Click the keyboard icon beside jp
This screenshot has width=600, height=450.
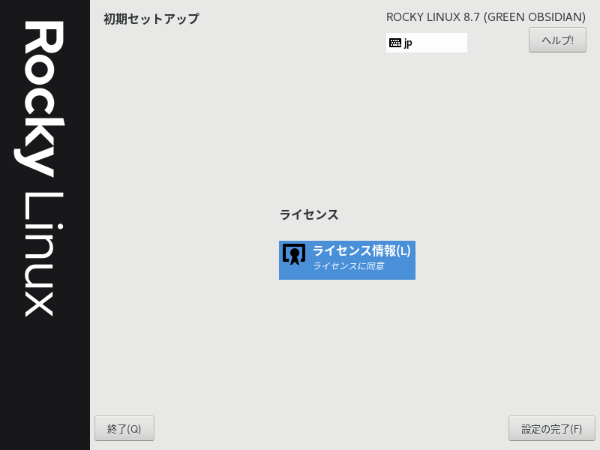395,43
